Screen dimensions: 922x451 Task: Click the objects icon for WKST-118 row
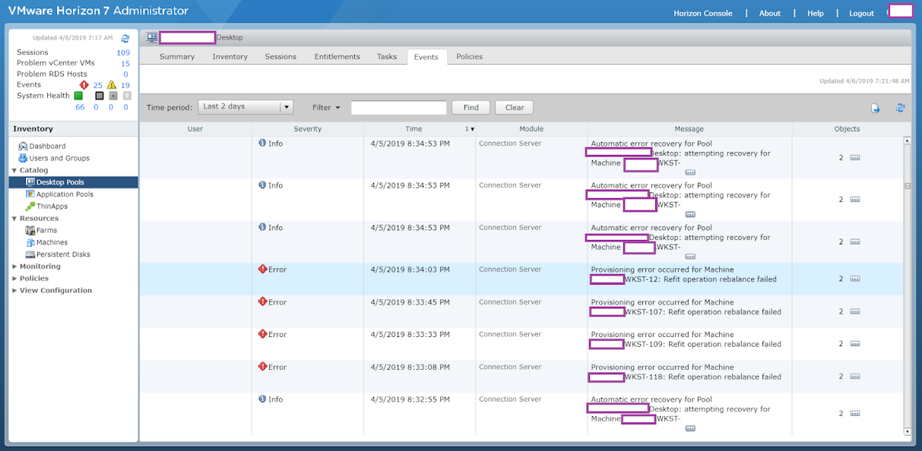click(854, 377)
